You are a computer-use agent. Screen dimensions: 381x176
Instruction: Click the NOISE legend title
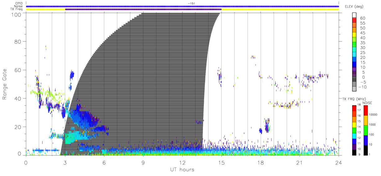[367, 103]
